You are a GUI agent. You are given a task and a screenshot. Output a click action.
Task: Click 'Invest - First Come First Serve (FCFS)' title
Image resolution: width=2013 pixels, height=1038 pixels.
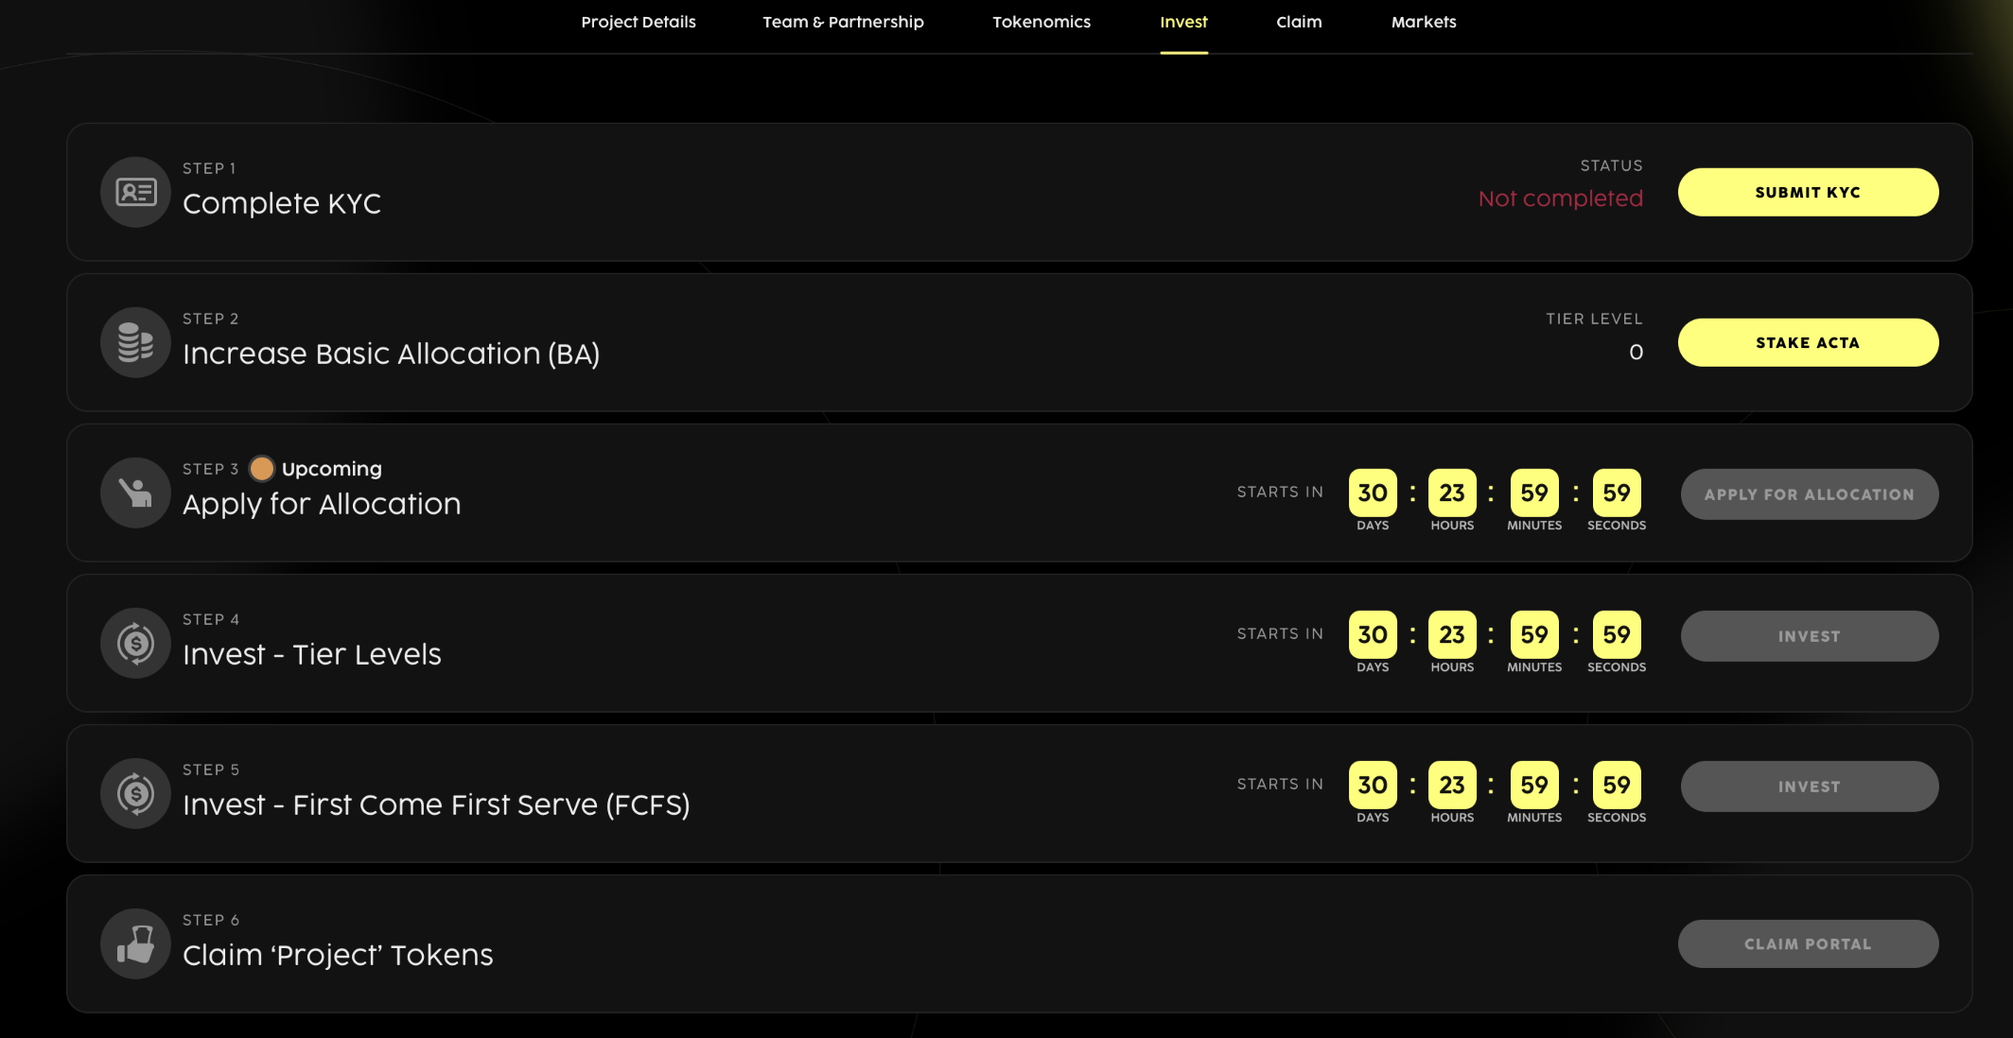pyautogui.click(x=436, y=804)
